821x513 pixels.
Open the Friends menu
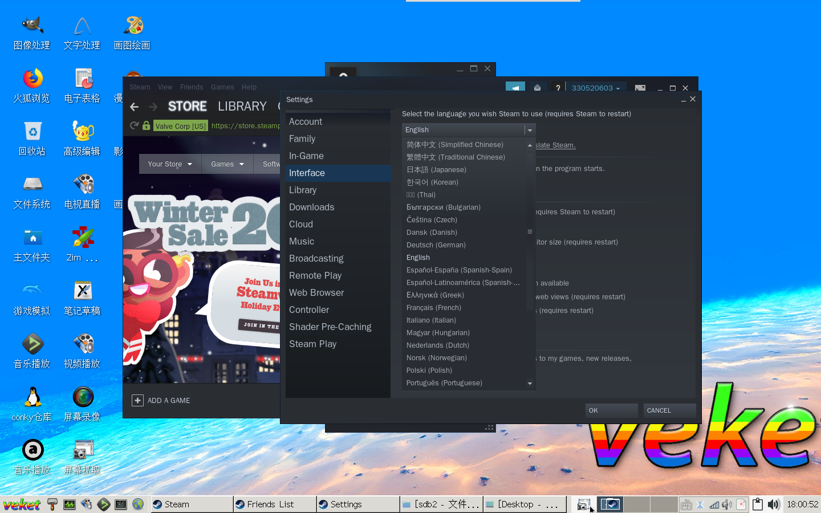[x=192, y=87]
